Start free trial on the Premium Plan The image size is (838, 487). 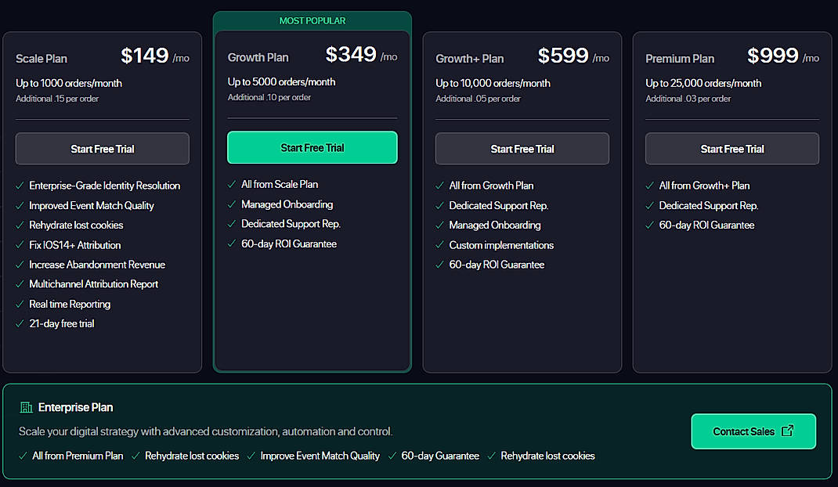click(x=731, y=148)
